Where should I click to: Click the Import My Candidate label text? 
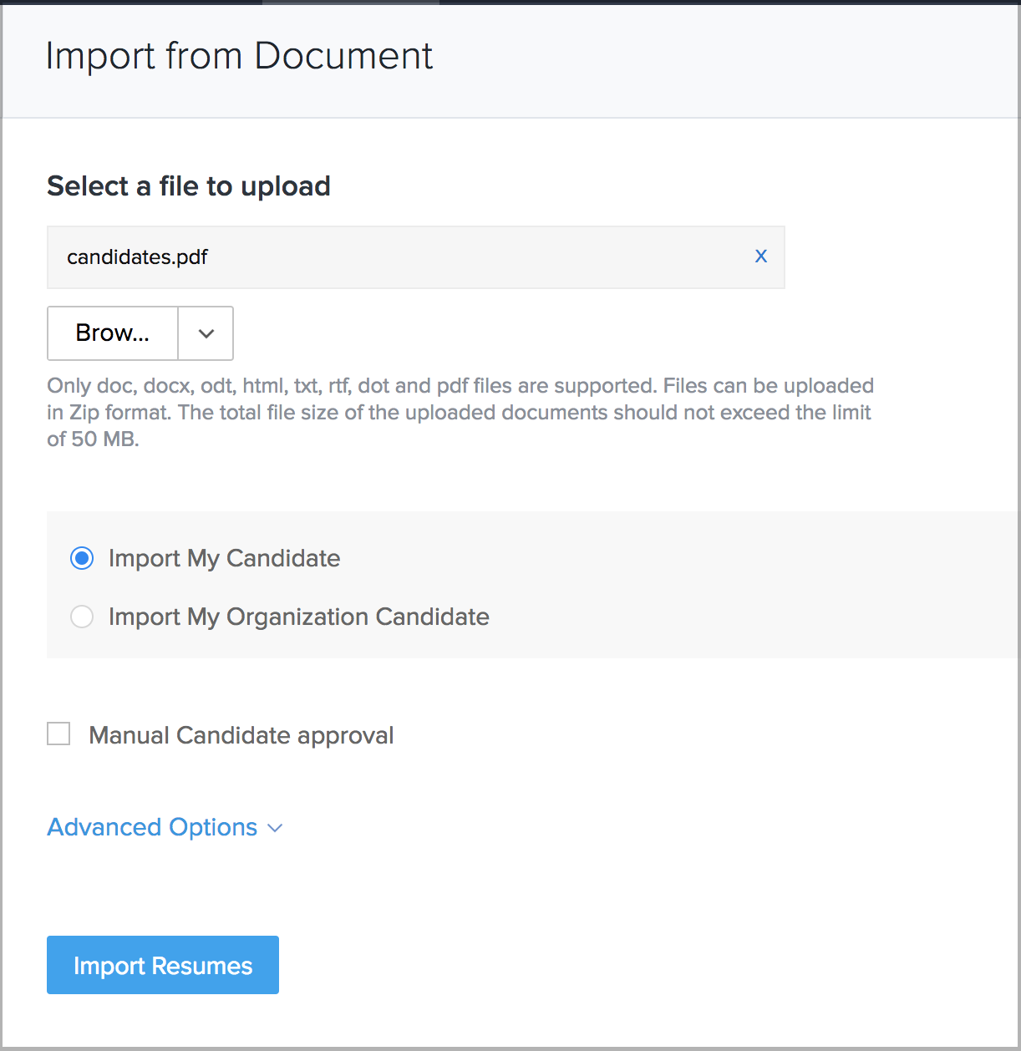(x=224, y=558)
